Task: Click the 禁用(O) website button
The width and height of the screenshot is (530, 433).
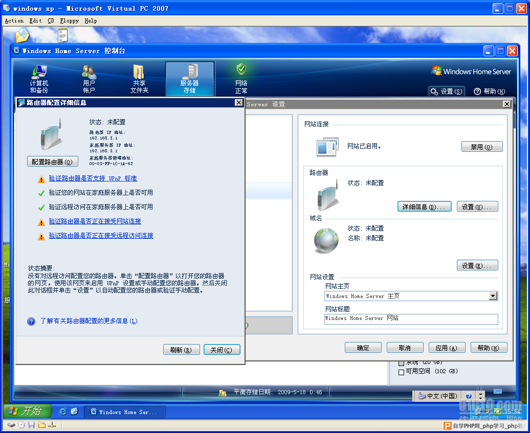Action: point(482,147)
